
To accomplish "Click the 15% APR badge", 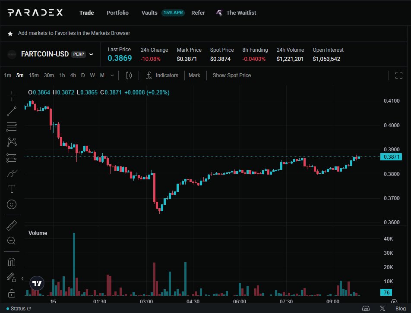I will [x=173, y=13].
